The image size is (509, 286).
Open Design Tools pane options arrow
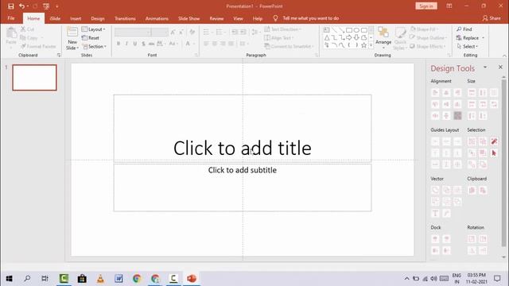tap(485, 68)
